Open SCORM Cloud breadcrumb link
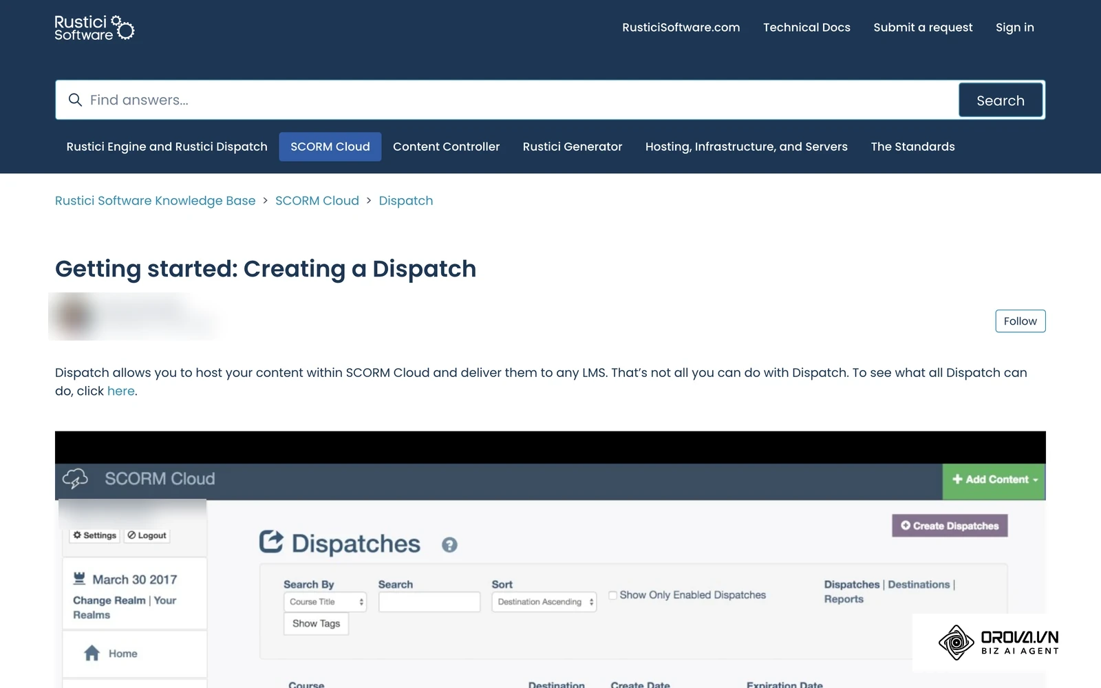Image resolution: width=1101 pixels, height=688 pixels. click(317, 201)
